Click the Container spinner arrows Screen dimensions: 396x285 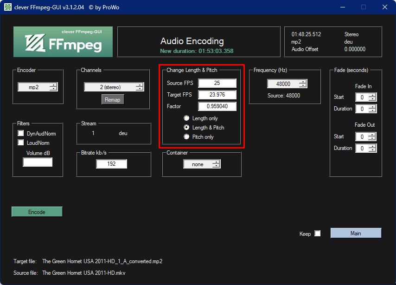(216, 164)
